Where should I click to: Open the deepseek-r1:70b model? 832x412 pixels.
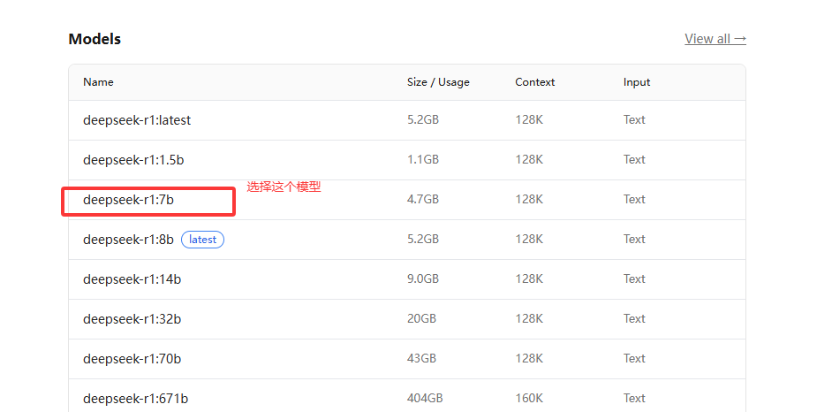pos(132,359)
